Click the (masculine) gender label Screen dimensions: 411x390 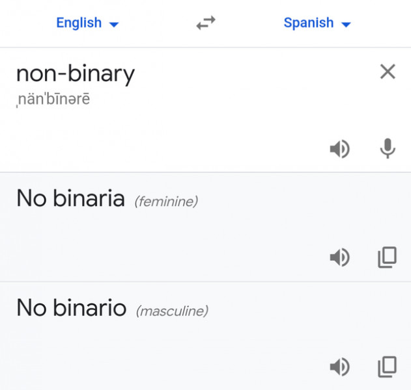tap(172, 311)
